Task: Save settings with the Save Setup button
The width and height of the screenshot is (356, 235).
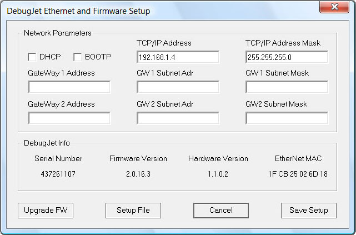Action: click(309, 211)
